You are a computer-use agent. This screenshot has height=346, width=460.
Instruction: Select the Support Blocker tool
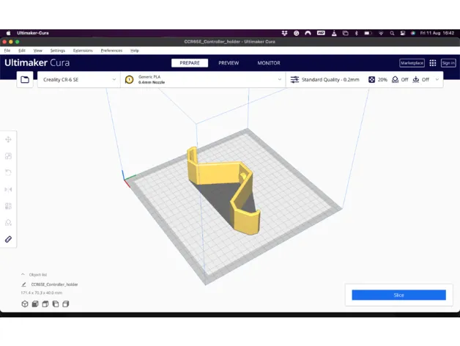(8, 223)
